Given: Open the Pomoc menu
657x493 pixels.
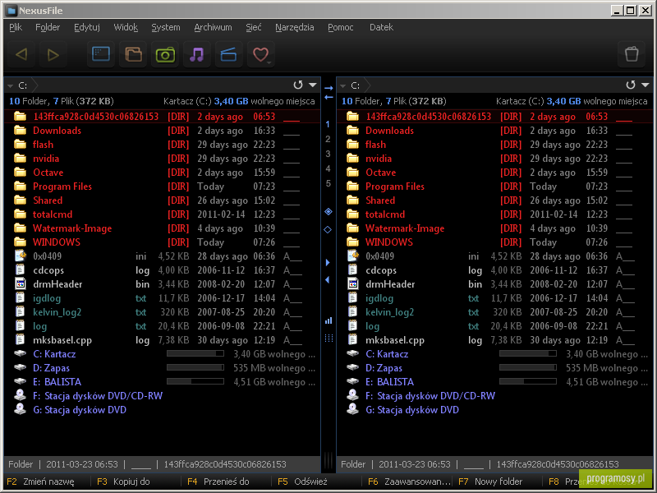Looking at the screenshot, I should tap(340, 27).
